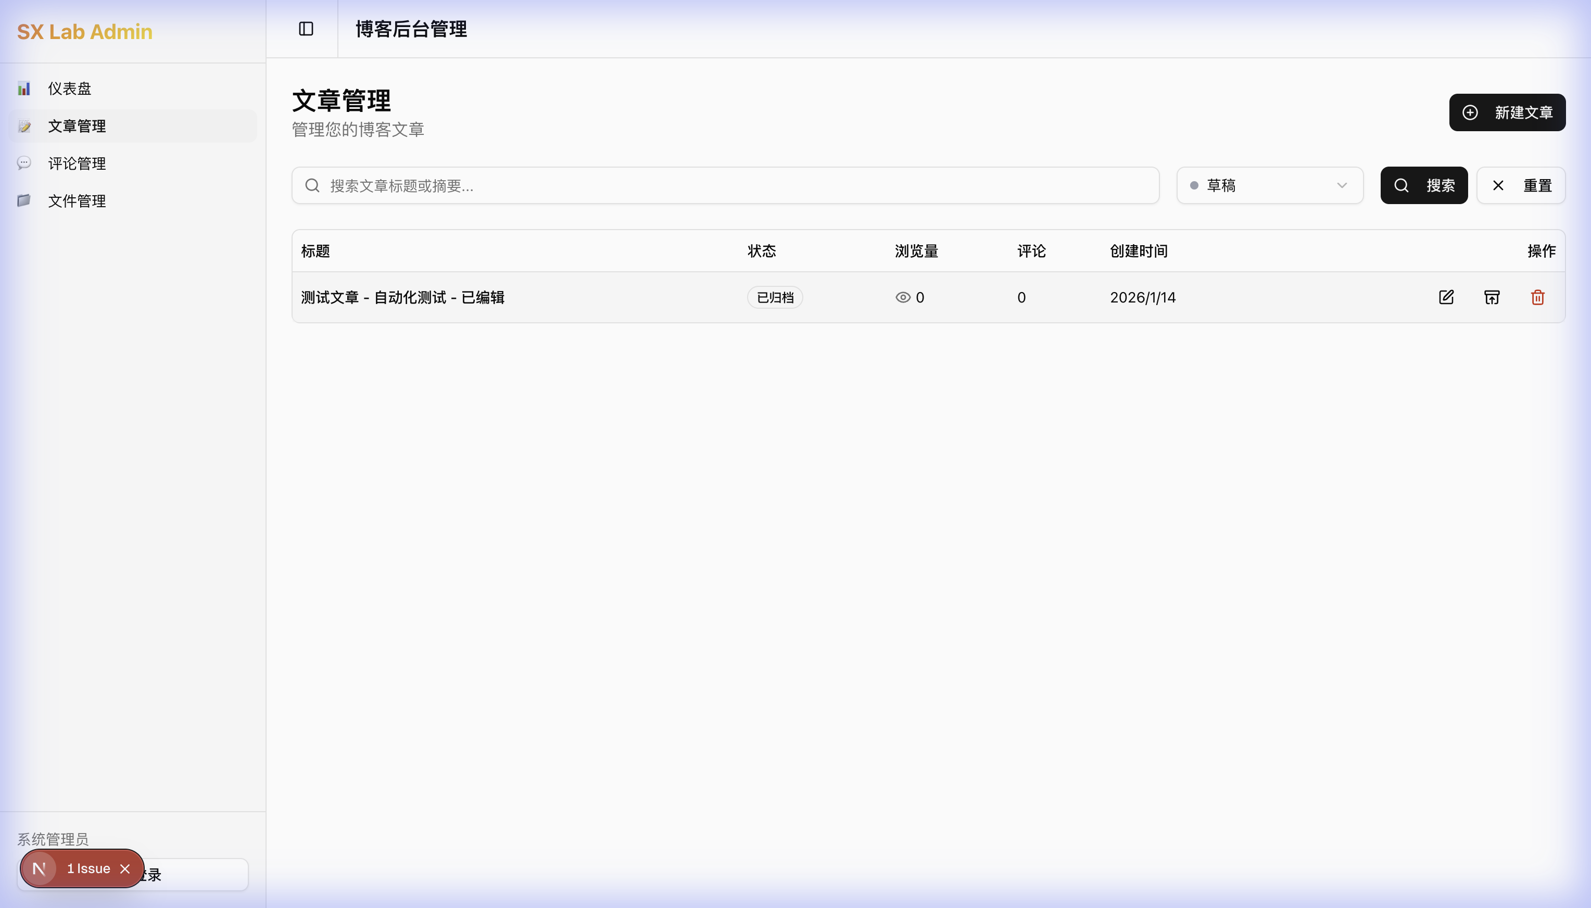Click the 文章管理 article management icon

tap(24, 125)
